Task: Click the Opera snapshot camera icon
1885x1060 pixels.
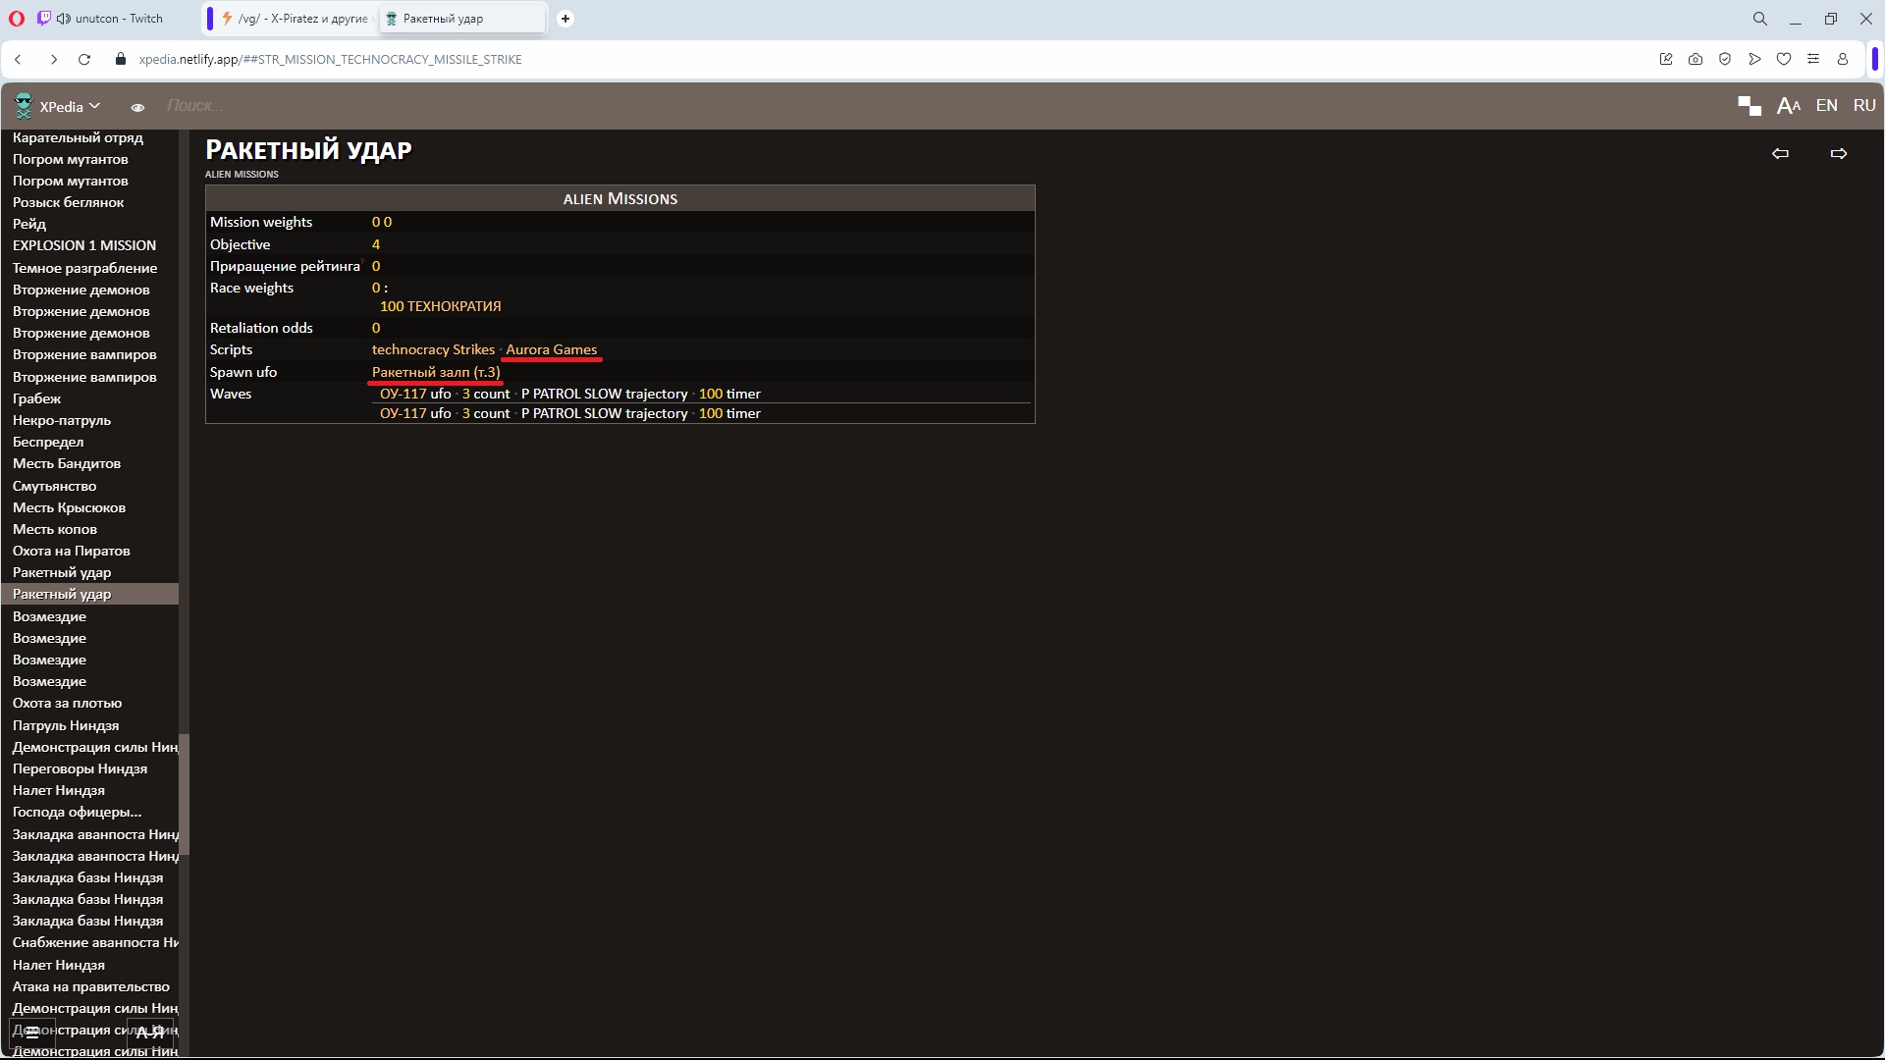Action: click(1696, 59)
